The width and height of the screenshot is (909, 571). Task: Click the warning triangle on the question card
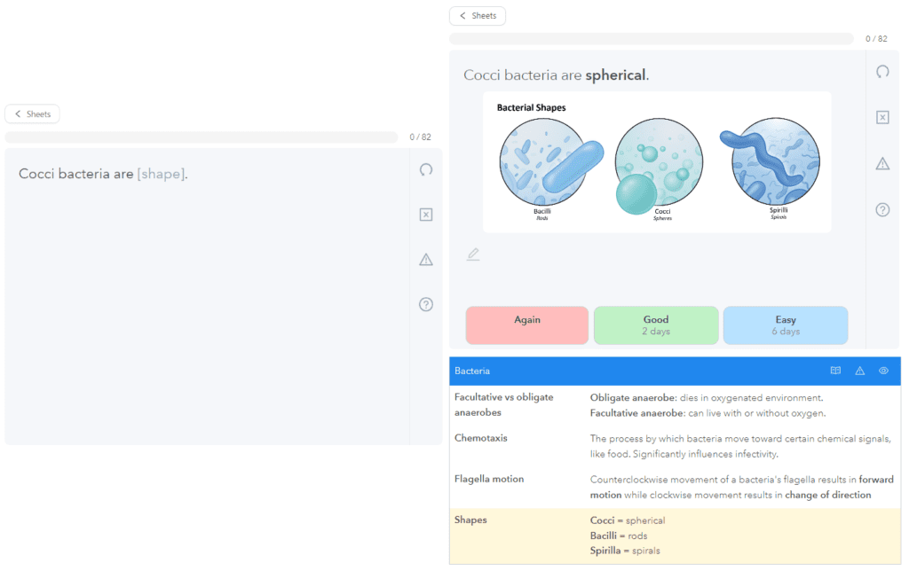426,260
